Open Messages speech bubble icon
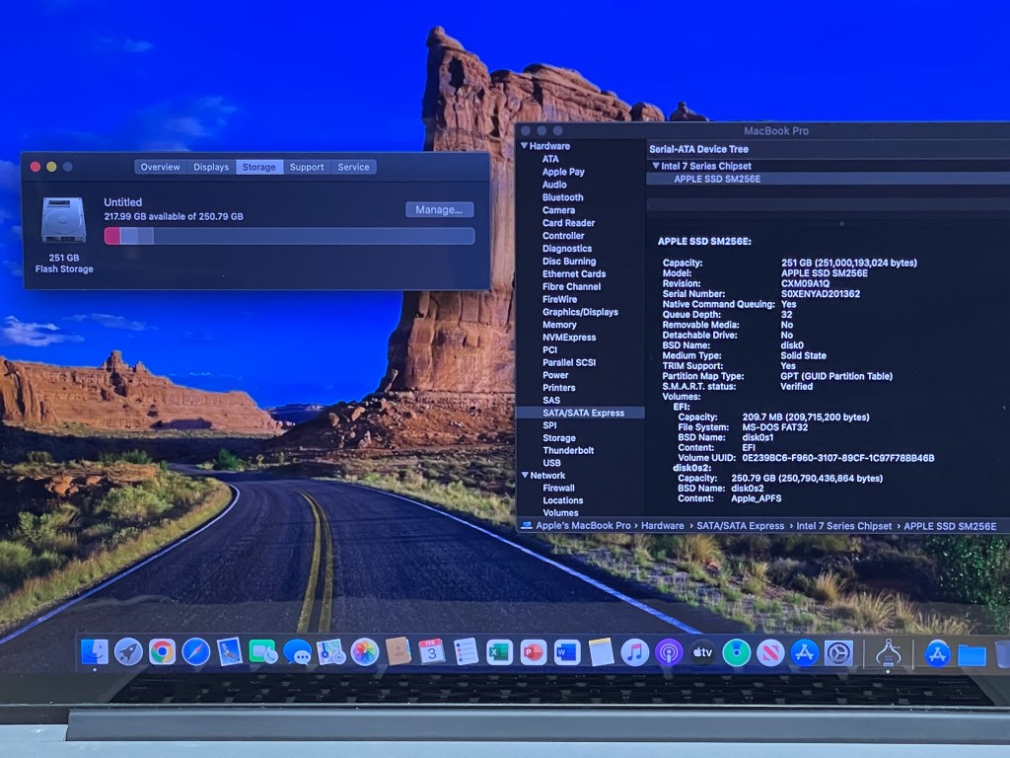1010x758 pixels. pos(297,651)
